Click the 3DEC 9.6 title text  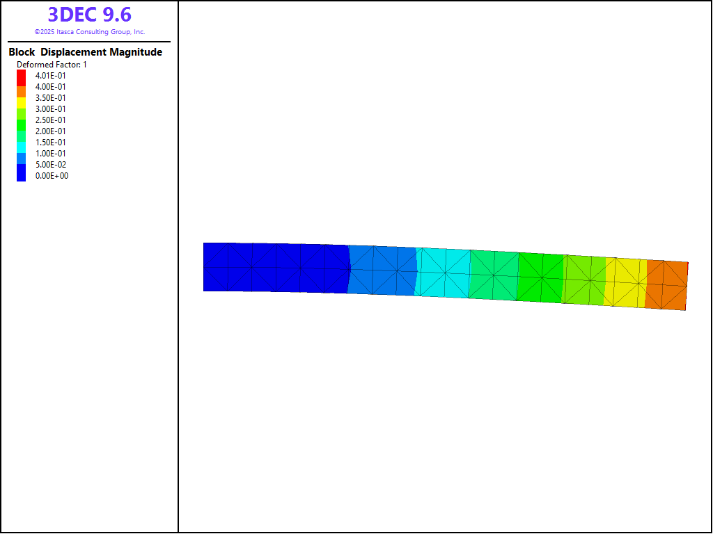[x=89, y=15]
